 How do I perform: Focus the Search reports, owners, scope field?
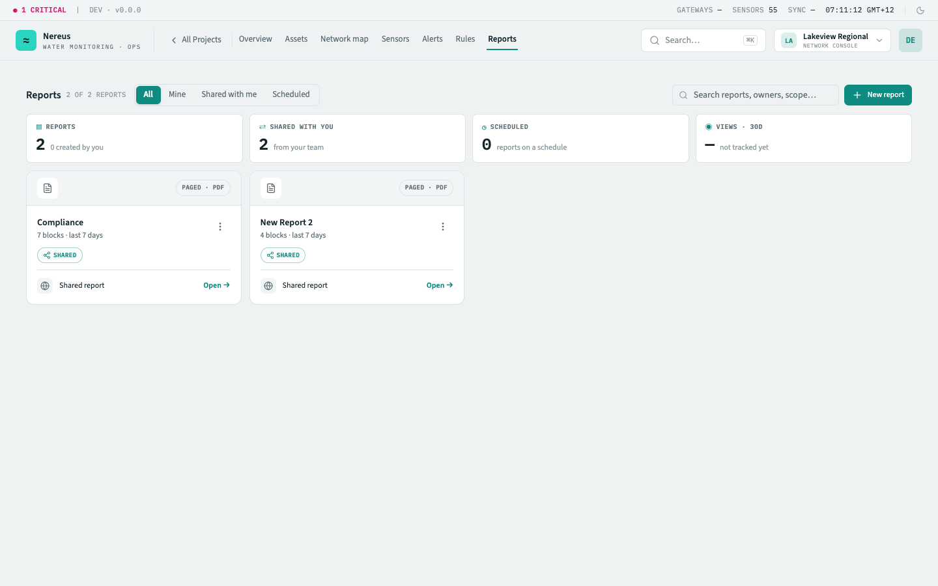coord(756,95)
